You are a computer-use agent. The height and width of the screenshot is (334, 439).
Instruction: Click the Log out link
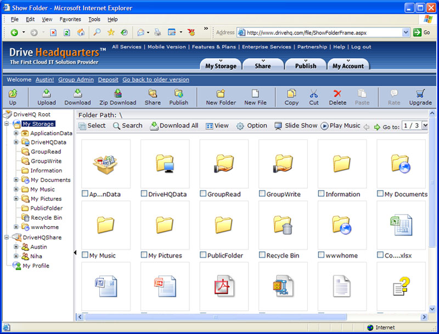coord(361,47)
